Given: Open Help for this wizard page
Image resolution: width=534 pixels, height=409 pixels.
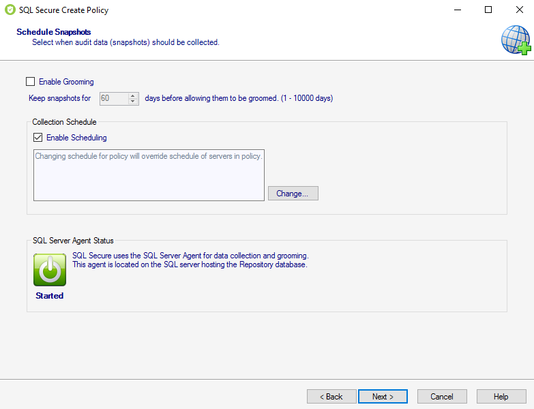Looking at the screenshot, I should pyautogui.click(x=501, y=397).
